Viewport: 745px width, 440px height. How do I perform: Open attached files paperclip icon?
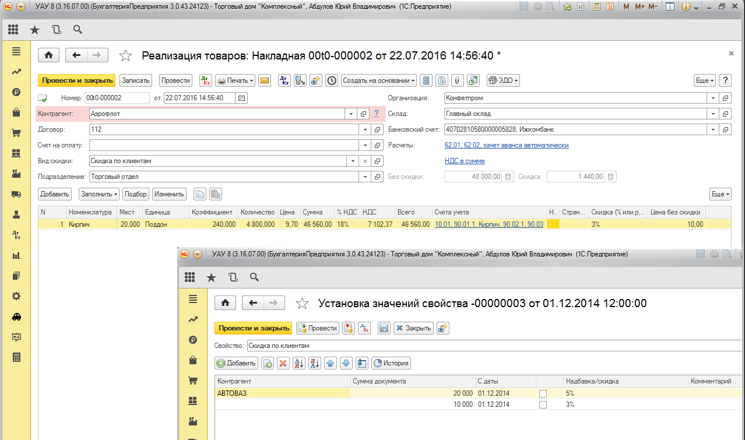458,80
